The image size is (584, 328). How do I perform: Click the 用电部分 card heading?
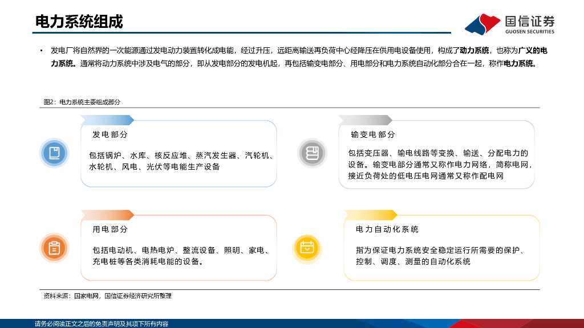(x=110, y=229)
